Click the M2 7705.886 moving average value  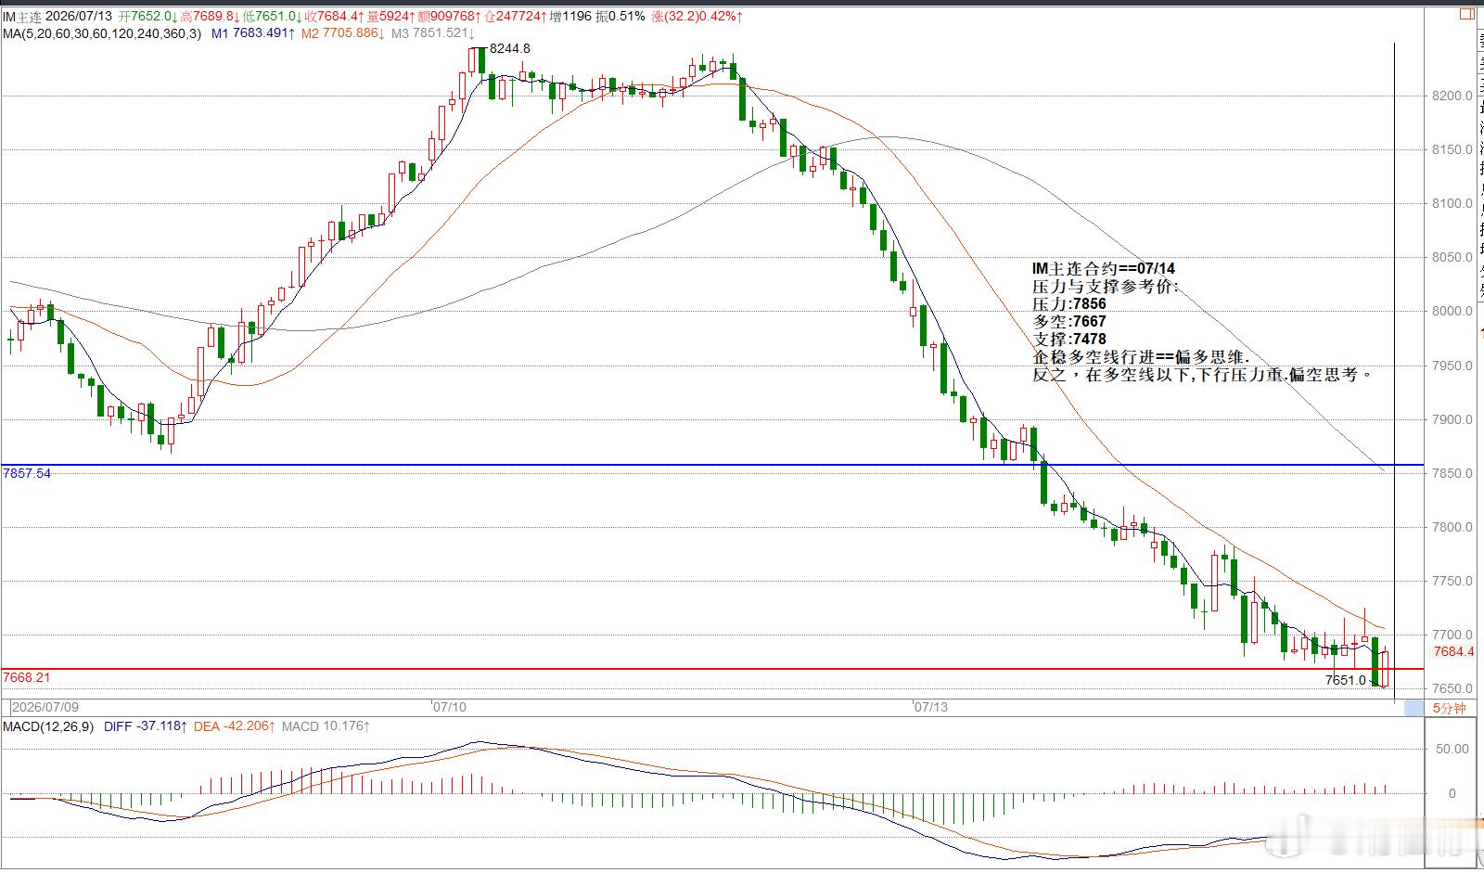pos(343,33)
